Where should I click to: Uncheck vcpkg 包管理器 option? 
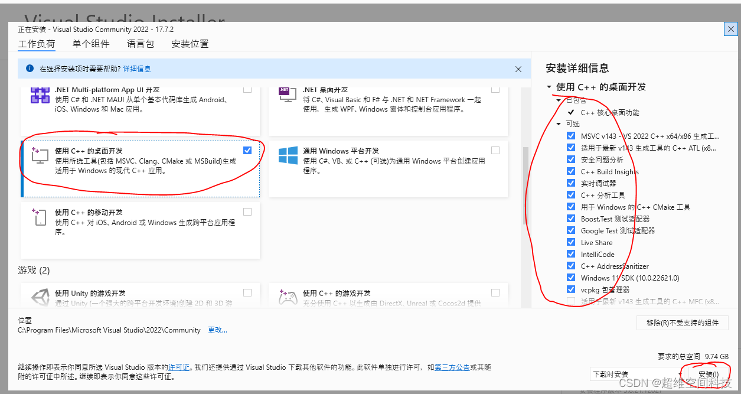[571, 289]
